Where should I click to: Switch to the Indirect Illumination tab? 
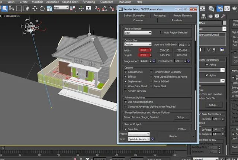[135, 16]
